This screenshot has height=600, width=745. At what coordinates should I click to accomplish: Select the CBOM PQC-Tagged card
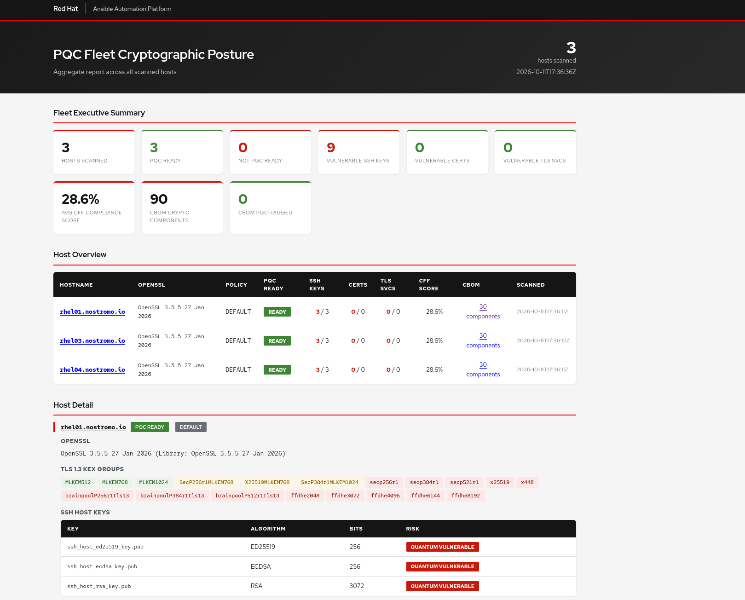[x=271, y=208]
